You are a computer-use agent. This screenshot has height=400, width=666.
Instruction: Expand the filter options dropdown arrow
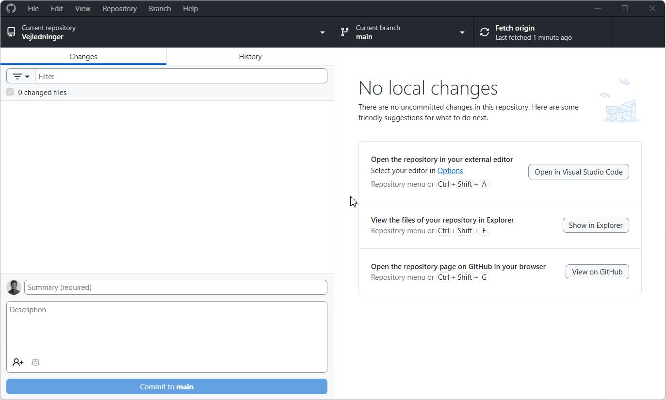click(26, 76)
